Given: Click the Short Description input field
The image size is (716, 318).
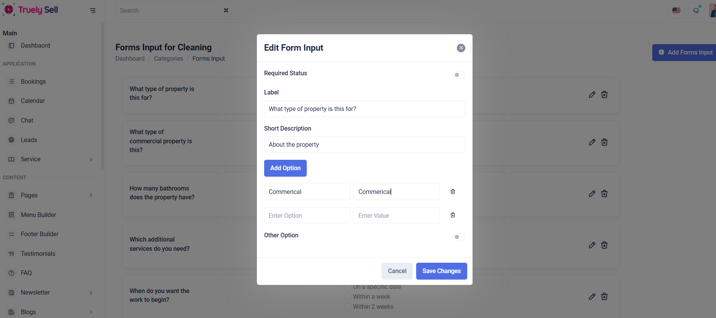Looking at the screenshot, I should click(364, 145).
